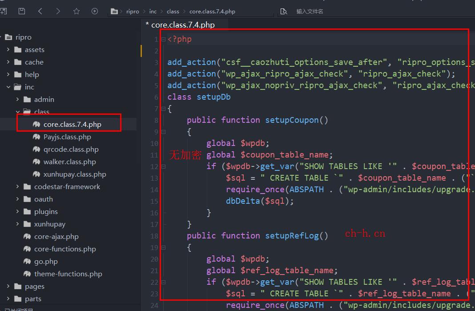This screenshot has width=475, height=311.
Task: Expand the codestar-framework folder
Action: (18, 186)
